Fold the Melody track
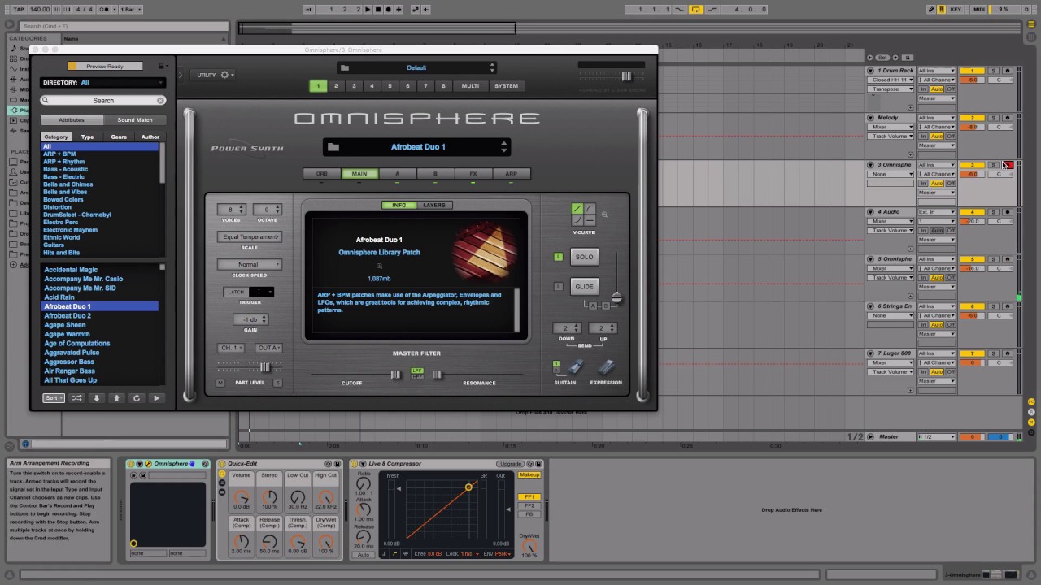Screen dimensions: 1041x585 [x=870, y=118]
